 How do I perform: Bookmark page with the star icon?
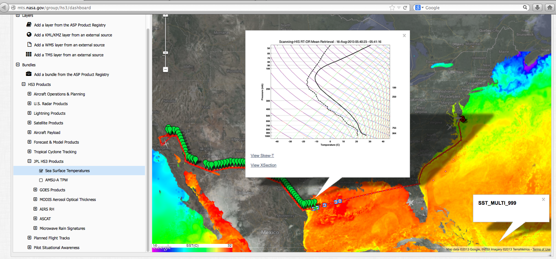392,8
